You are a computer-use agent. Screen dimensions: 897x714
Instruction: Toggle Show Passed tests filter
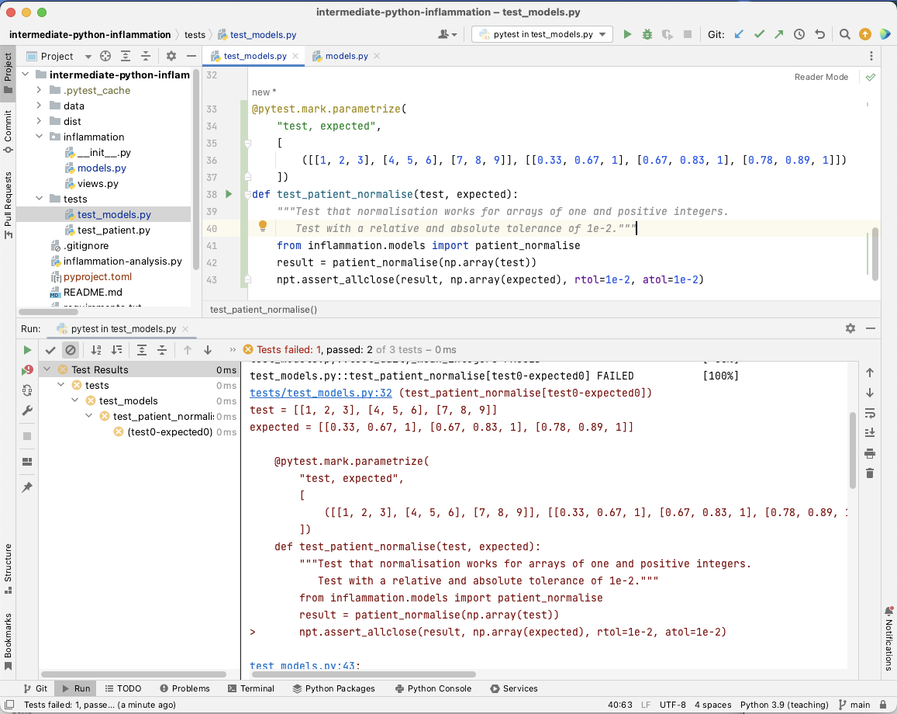(50, 349)
